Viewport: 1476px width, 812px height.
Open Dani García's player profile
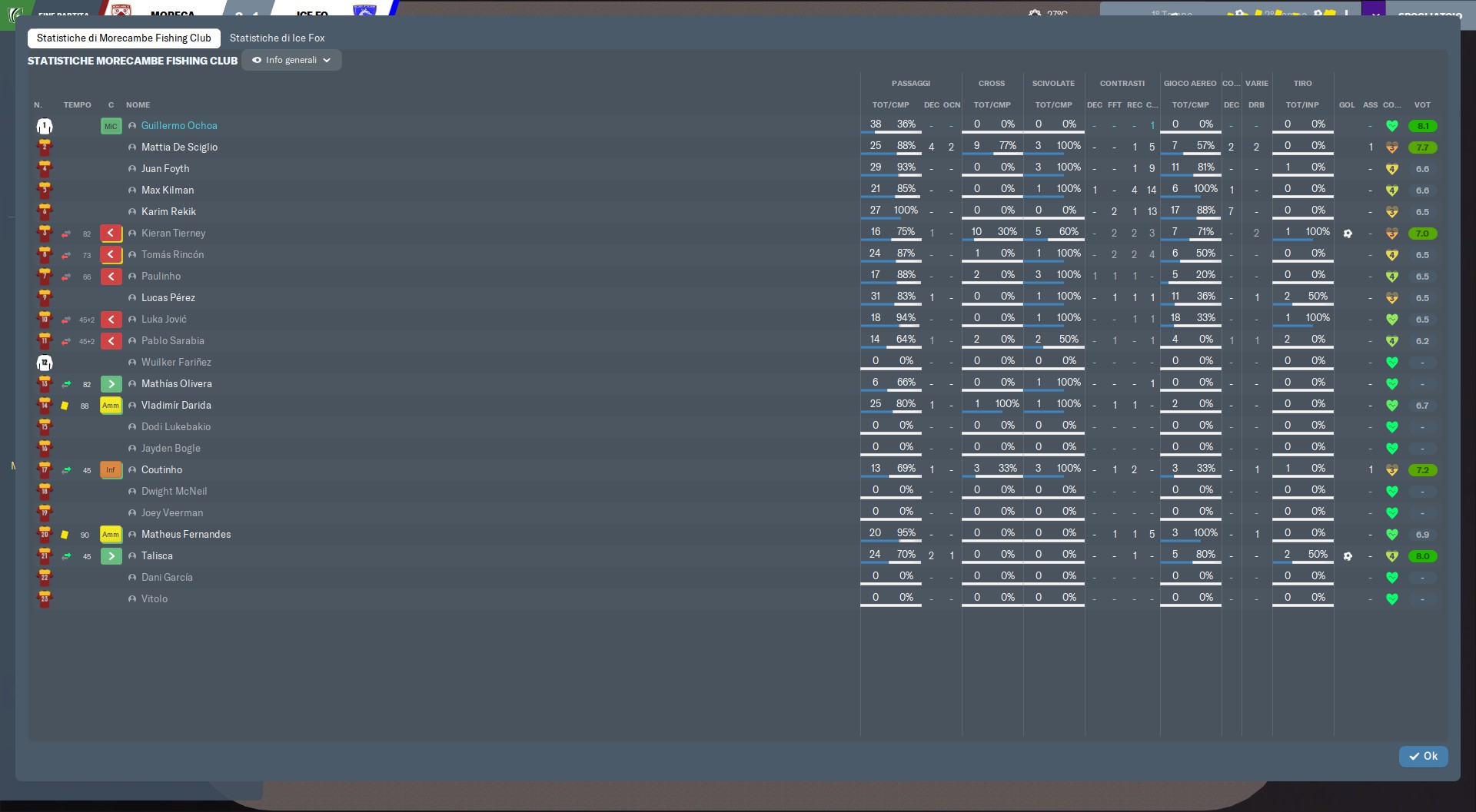coord(167,578)
